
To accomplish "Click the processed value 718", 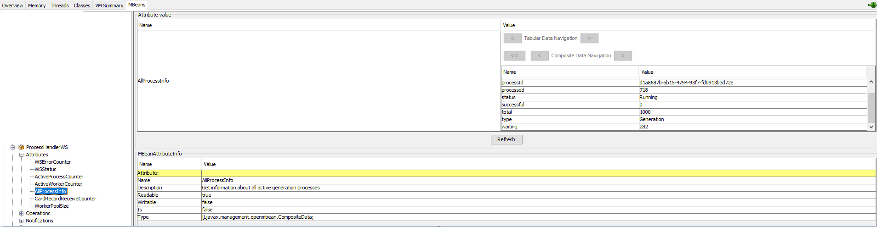I will coord(752,90).
